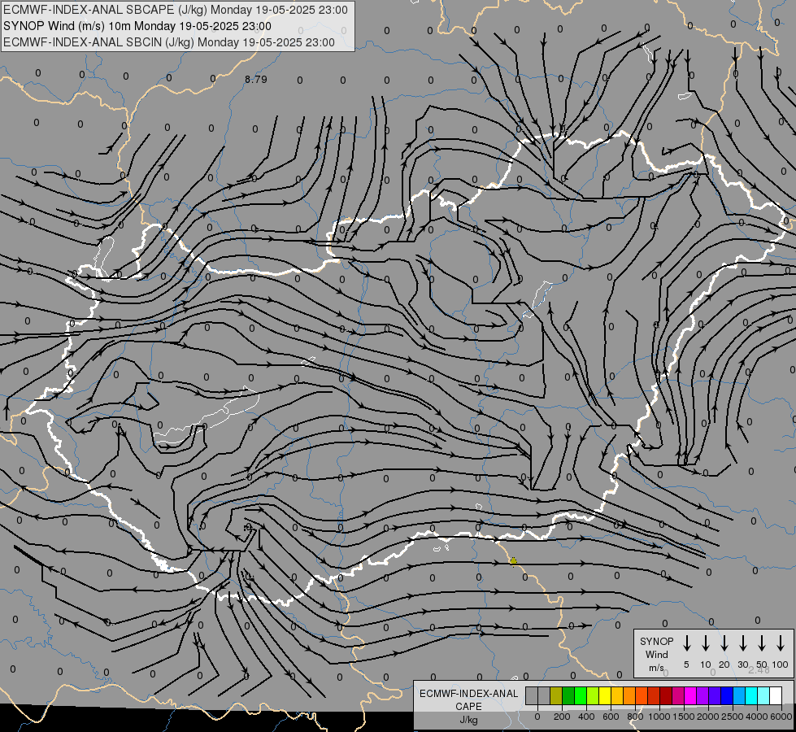Click the 800 tick label on CAPE scale
Screen dimensions: 796x732
[635, 717]
